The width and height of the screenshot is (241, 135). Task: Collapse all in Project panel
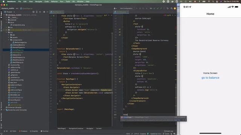tap(40, 12)
